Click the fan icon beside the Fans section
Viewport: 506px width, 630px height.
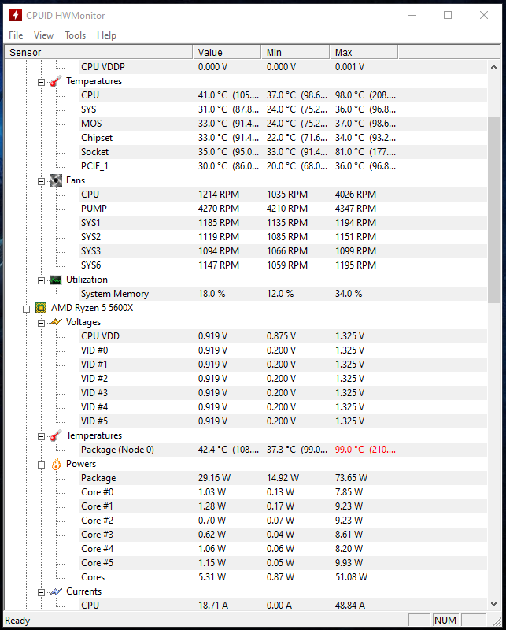pyautogui.click(x=55, y=180)
